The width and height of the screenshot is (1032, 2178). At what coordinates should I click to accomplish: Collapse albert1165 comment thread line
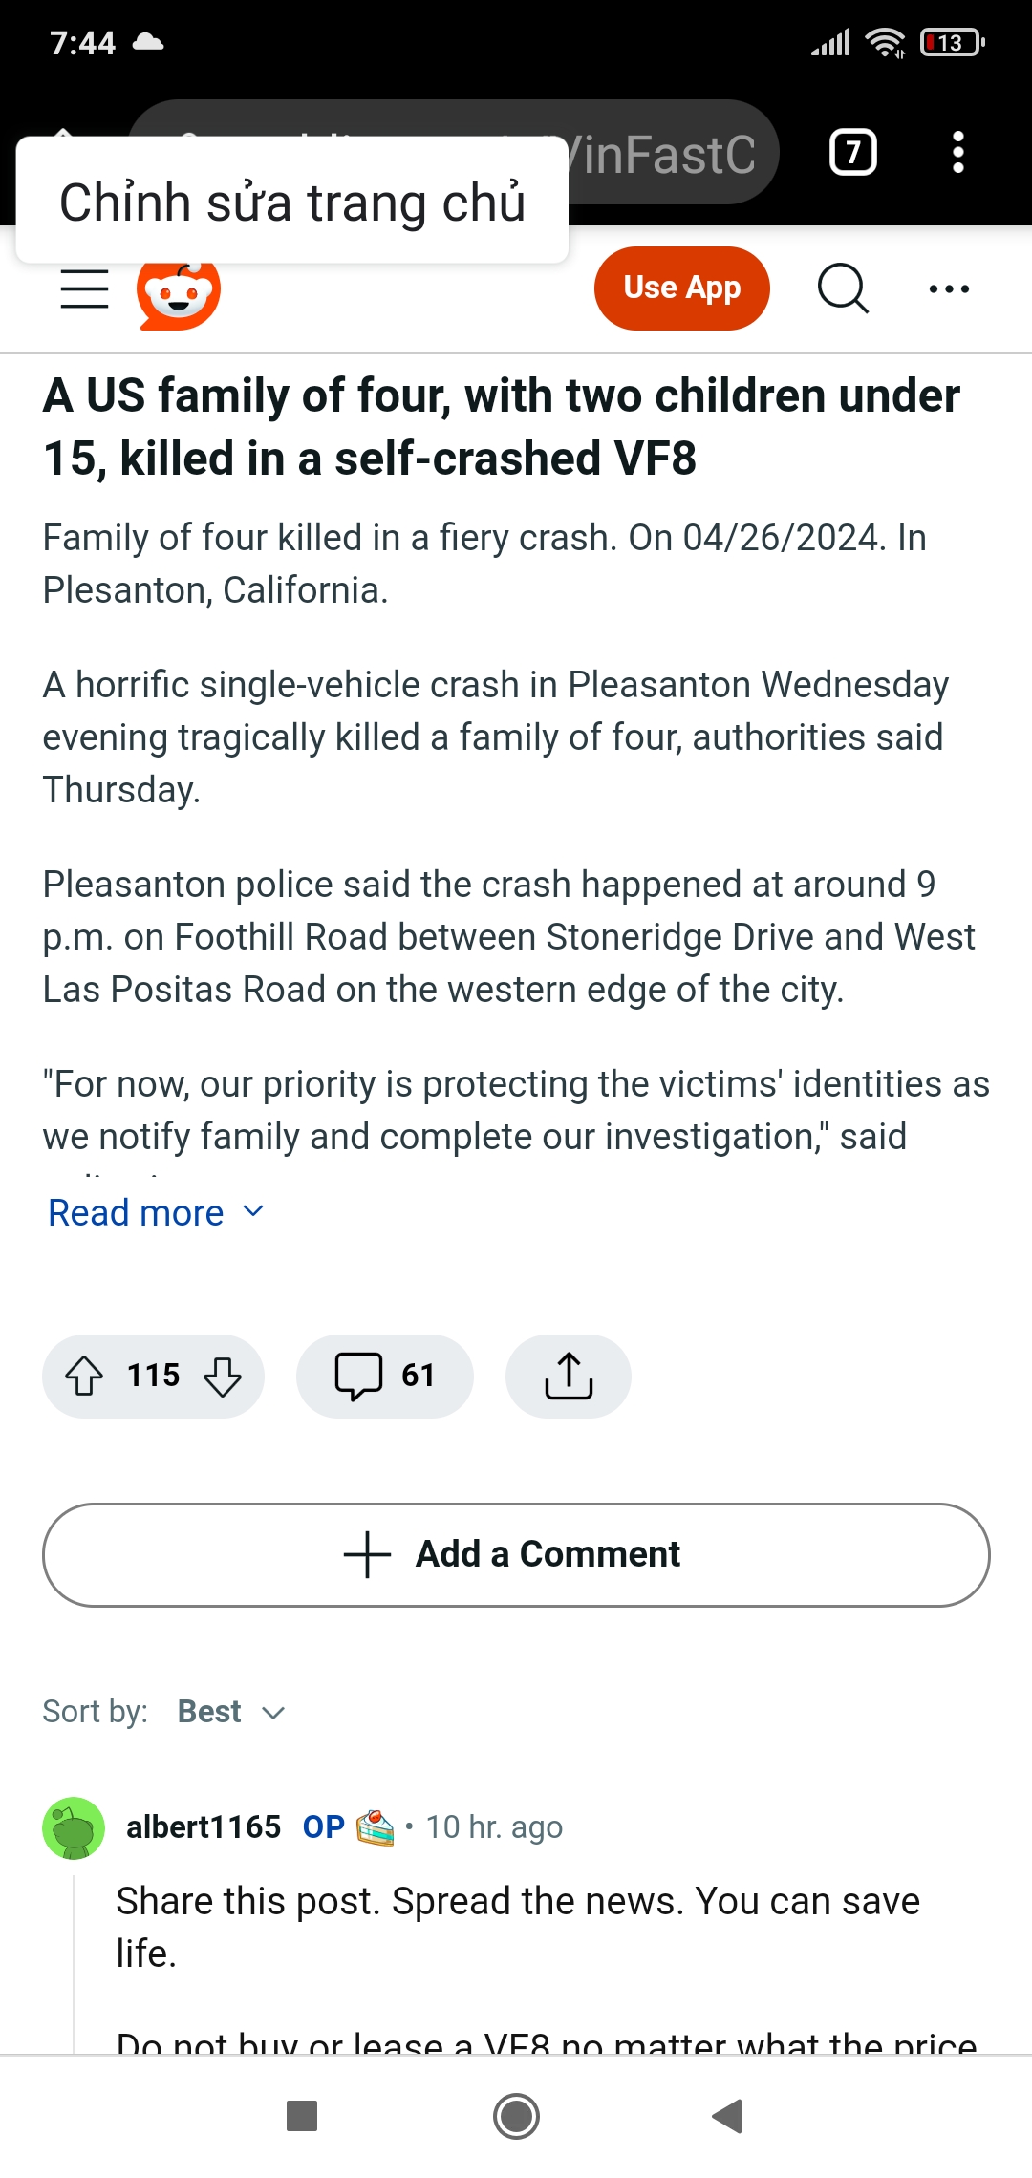pyautogui.click(x=75, y=1958)
